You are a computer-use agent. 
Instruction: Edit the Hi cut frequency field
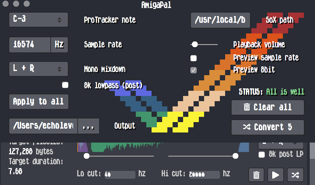click(x=204, y=175)
